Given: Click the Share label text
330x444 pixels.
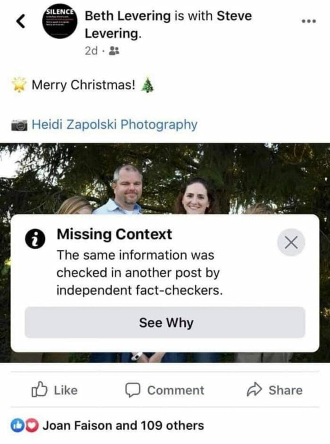Looking at the screenshot, I should [286, 390].
